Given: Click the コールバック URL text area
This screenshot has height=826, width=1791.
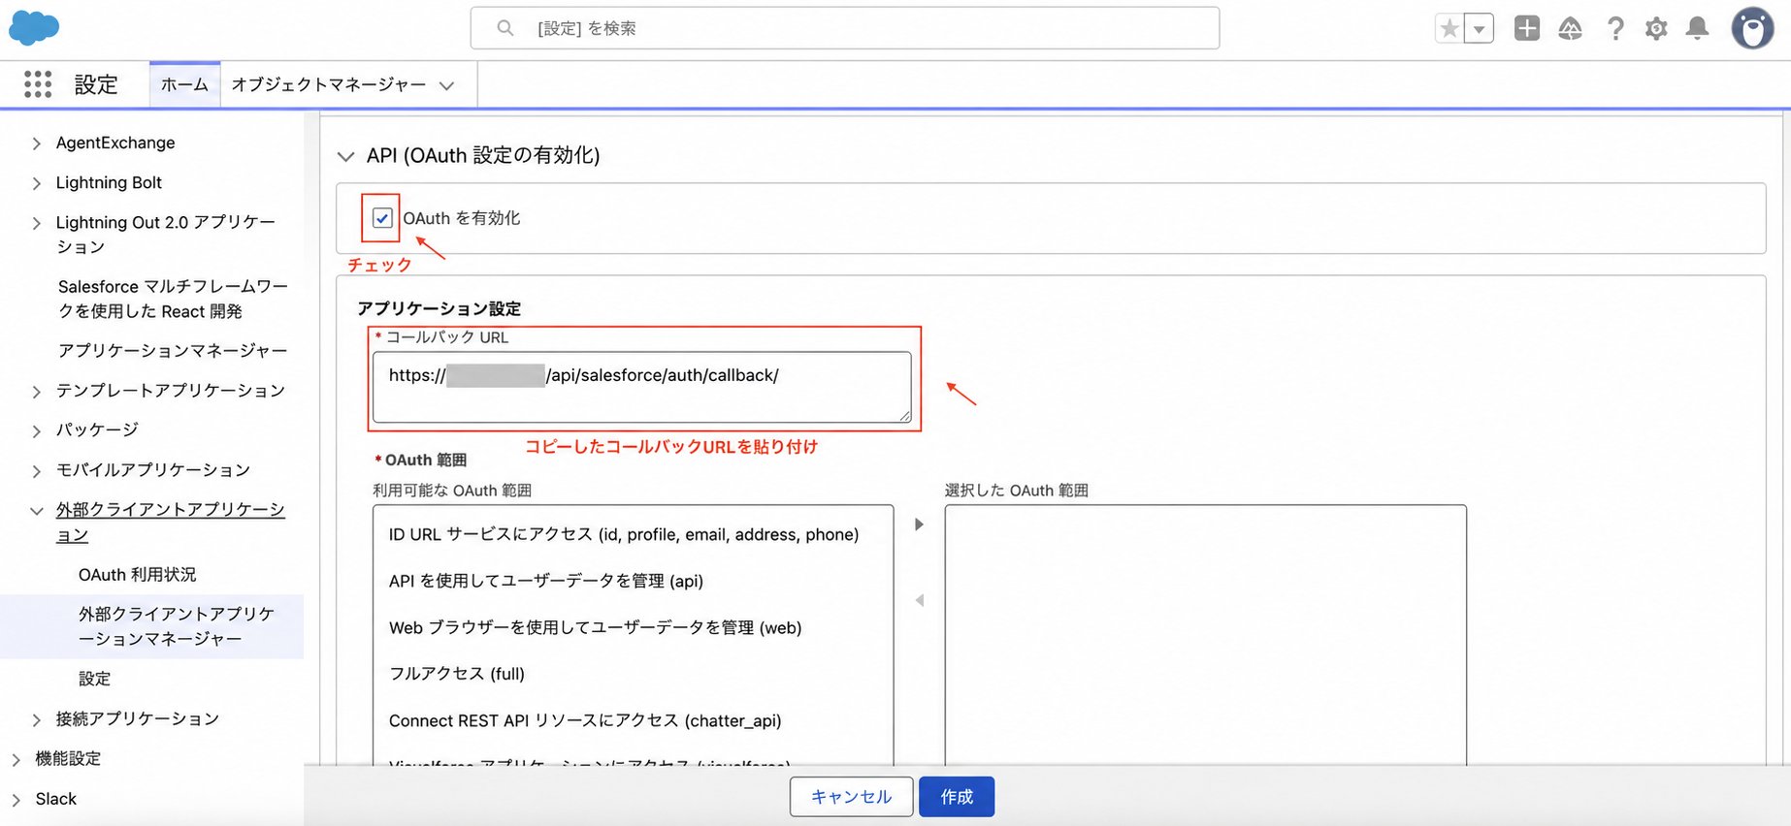Looking at the screenshot, I should (x=641, y=387).
